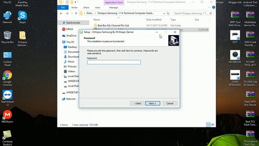Cancel the Octopus Samsung setup
Screen dimensions: 259x146
pyautogui.click(x=170, y=103)
